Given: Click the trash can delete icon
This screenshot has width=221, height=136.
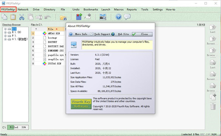Looking at the screenshot, I should pyautogui.click(x=213, y=106).
